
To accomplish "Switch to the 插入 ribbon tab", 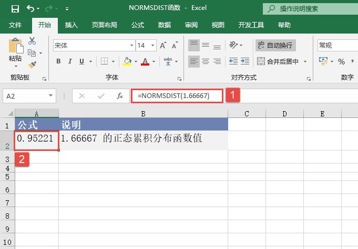I will [71, 25].
